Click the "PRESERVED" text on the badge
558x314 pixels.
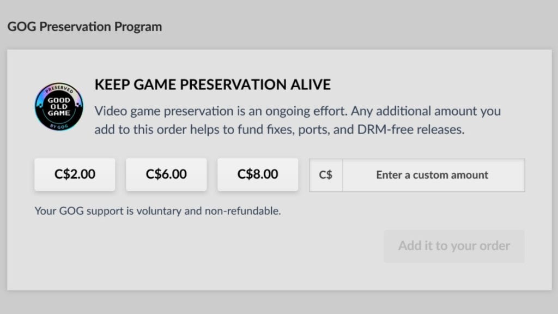(59, 89)
